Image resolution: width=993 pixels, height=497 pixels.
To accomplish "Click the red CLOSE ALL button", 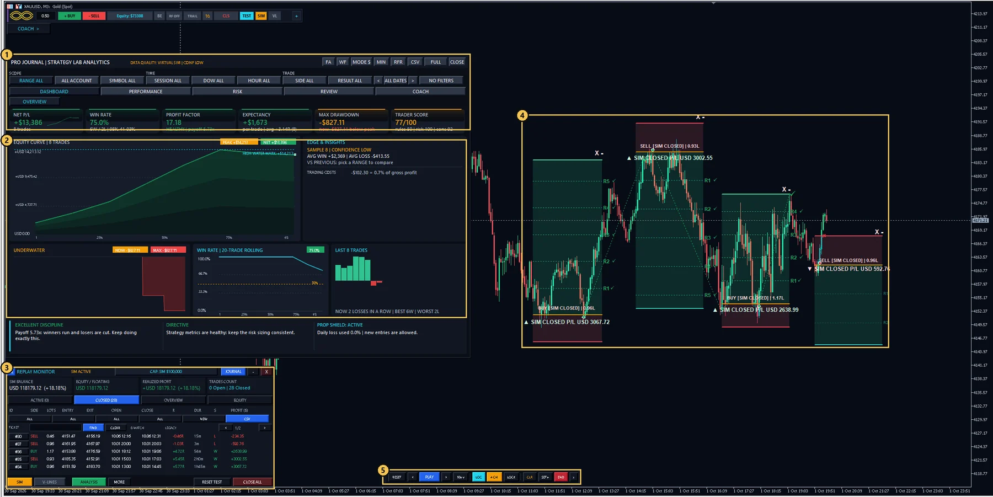I will pos(253,482).
